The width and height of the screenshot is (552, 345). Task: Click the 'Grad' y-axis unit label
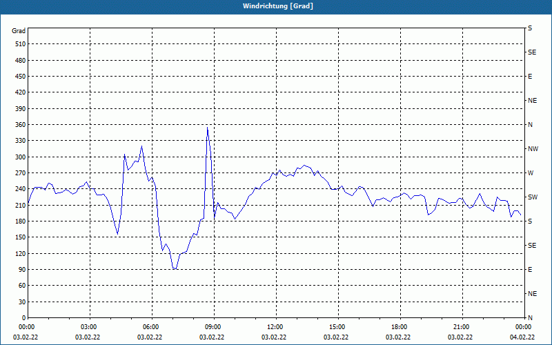click(19, 31)
